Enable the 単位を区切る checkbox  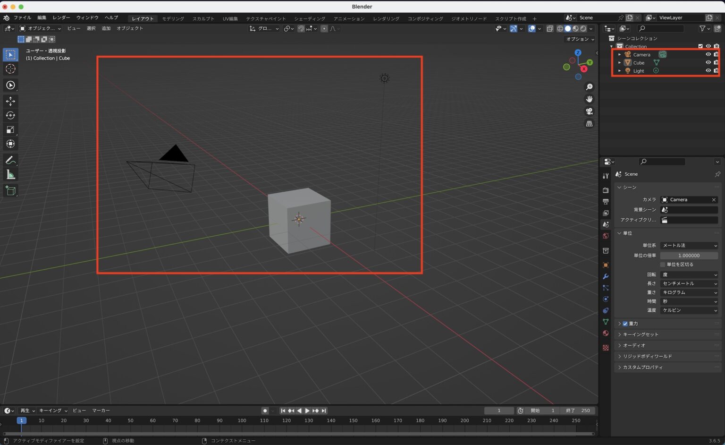[663, 265]
